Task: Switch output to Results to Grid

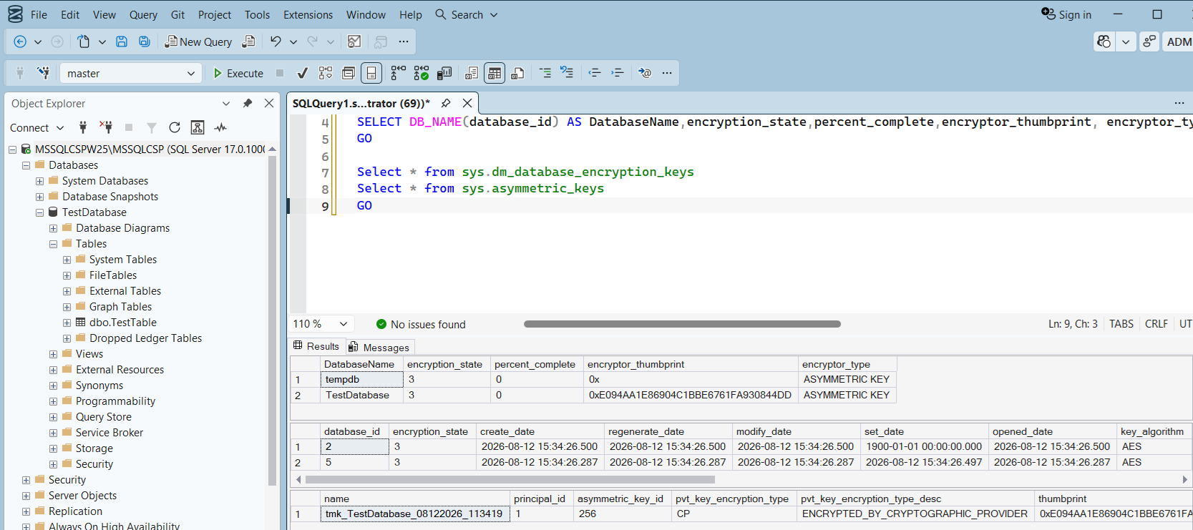Action: point(495,73)
